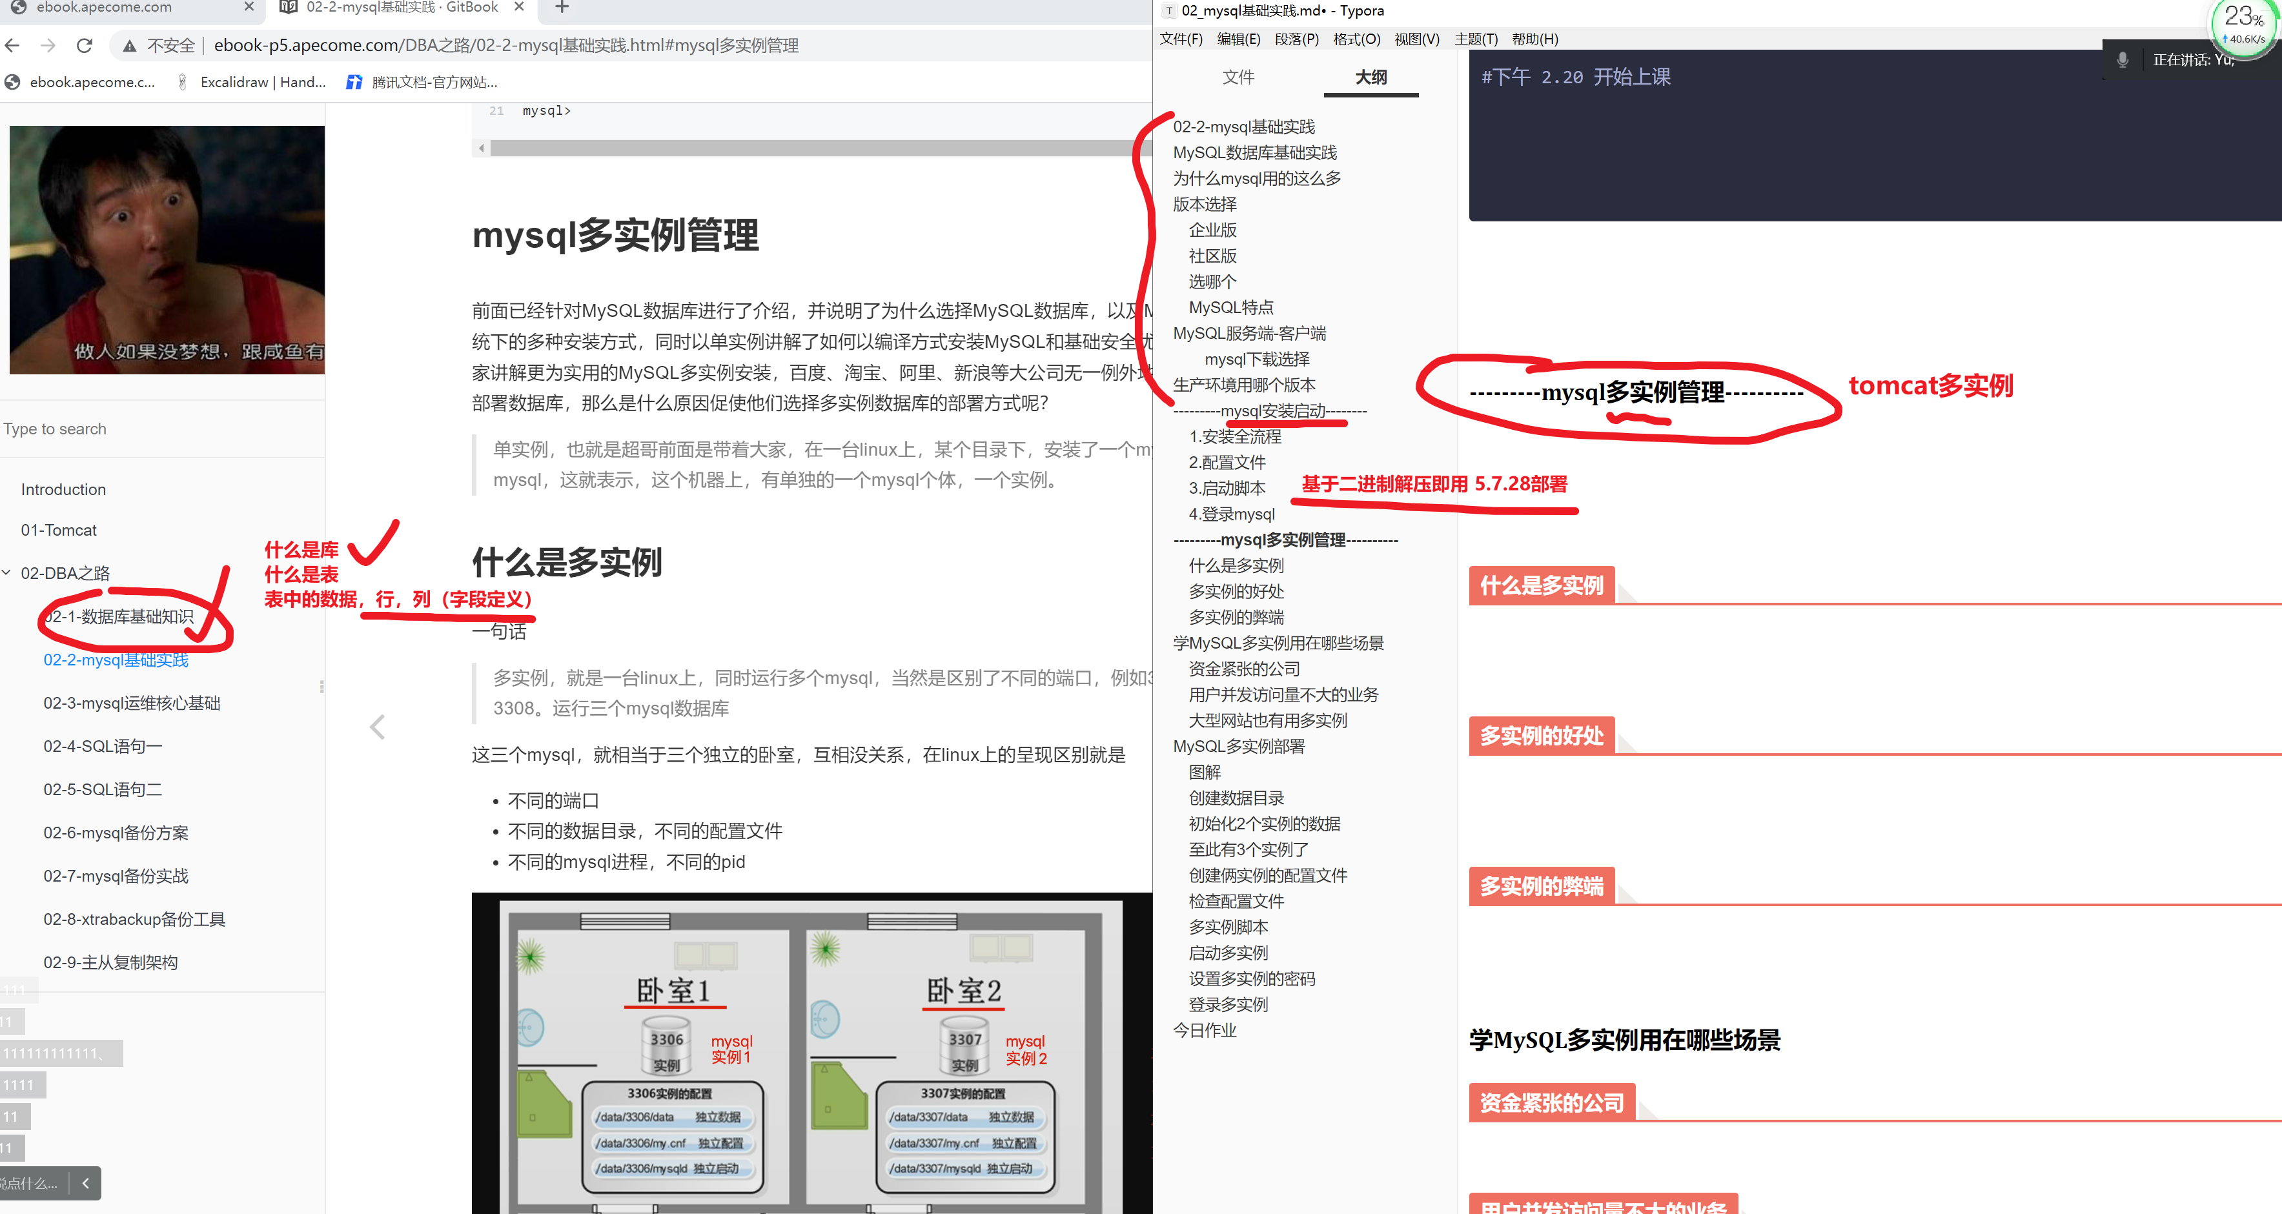Screen dimensions: 2282x1214
Task: Open 02-3-mysql运维核心基础 page
Action: point(132,704)
